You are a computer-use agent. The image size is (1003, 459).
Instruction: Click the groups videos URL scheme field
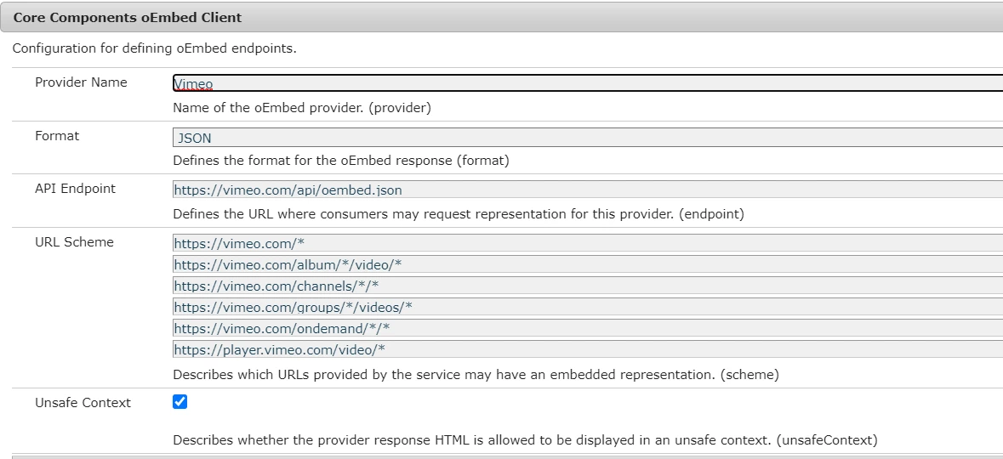click(588, 307)
